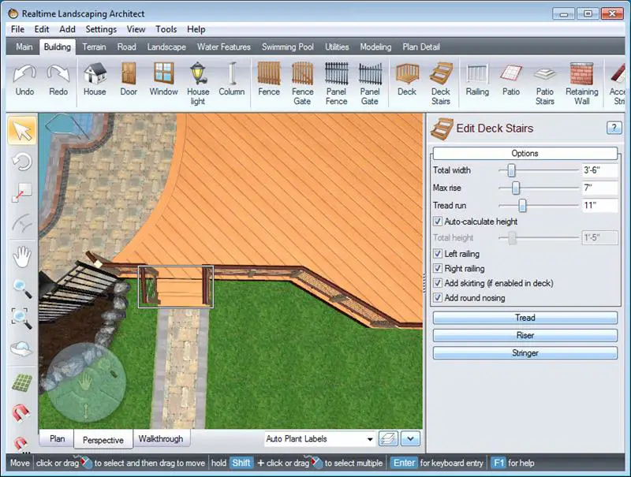Open the View menu
Viewport: 631px width, 477px height.
click(136, 29)
